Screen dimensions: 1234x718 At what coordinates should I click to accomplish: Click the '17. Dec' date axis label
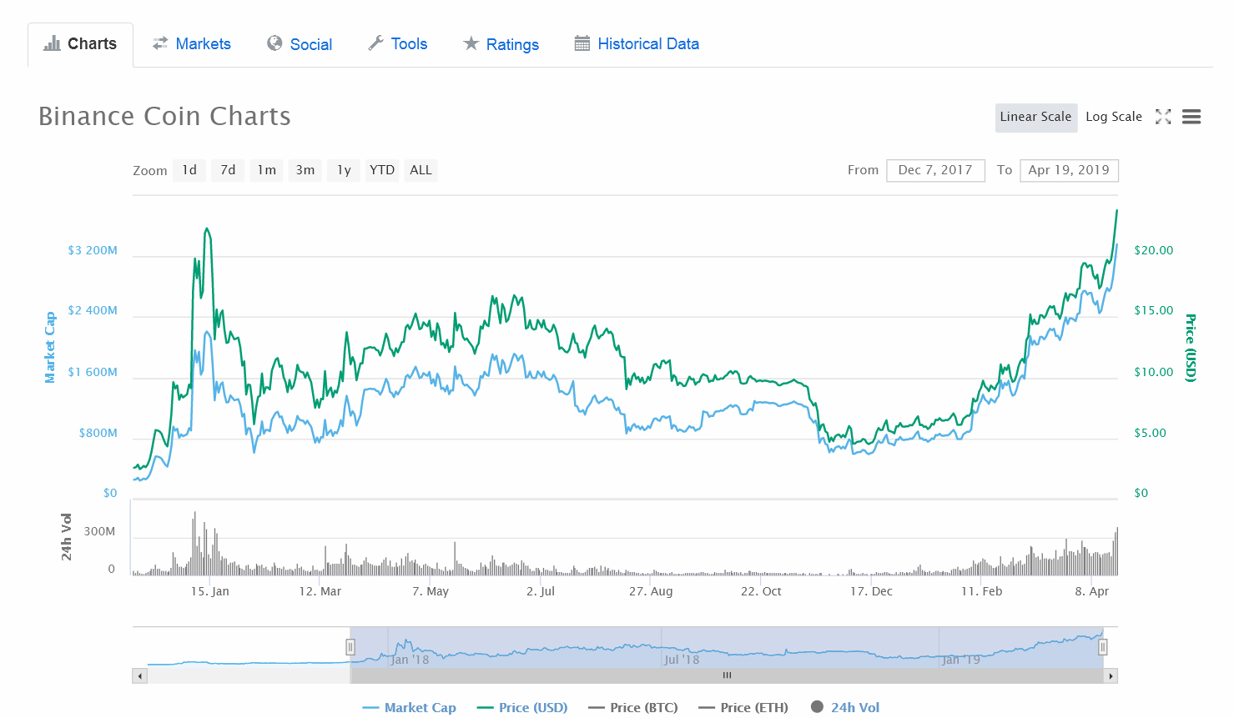[872, 591]
